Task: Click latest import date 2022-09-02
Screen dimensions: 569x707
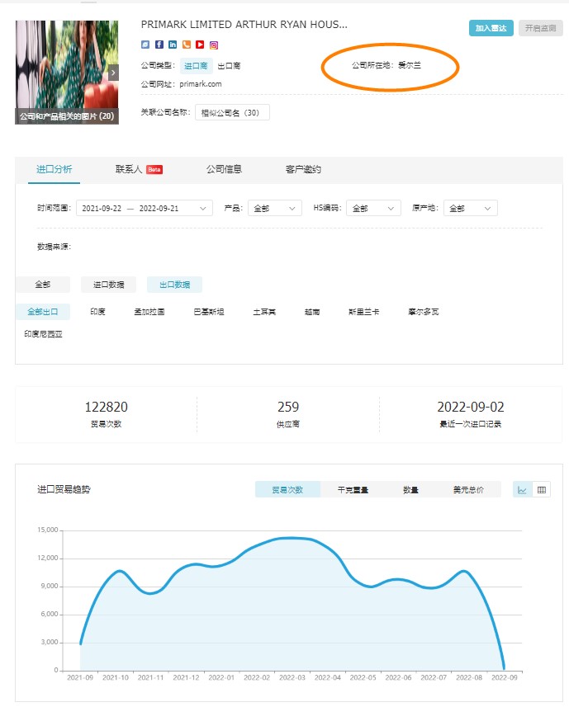Action: [x=471, y=408]
